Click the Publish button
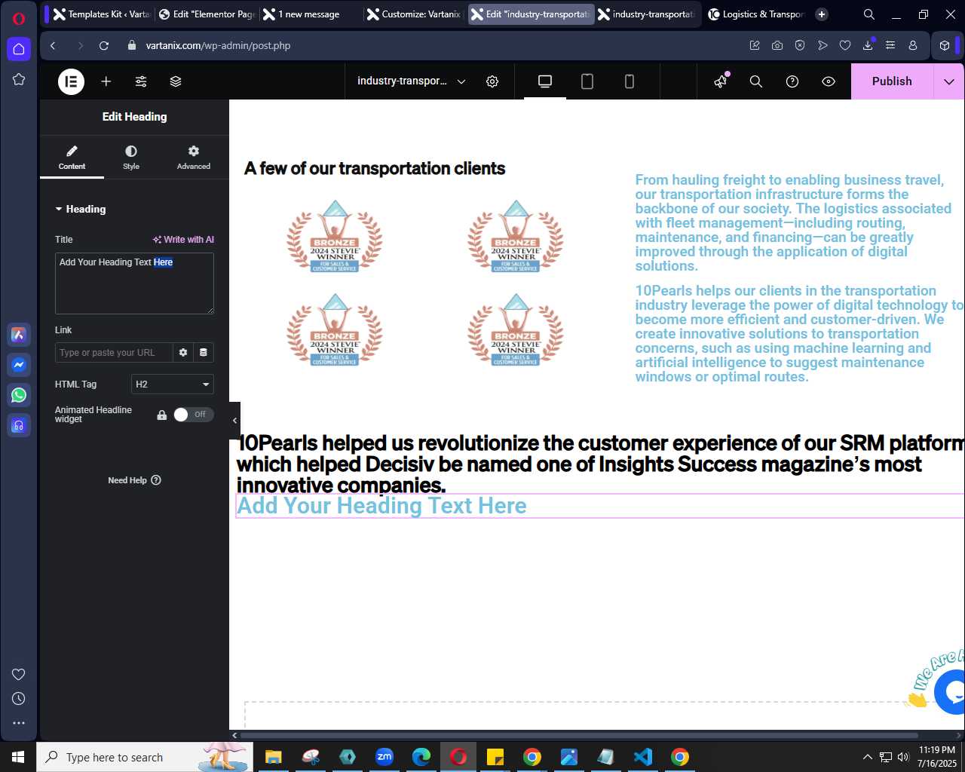This screenshot has height=772, width=965. (892, 81)
